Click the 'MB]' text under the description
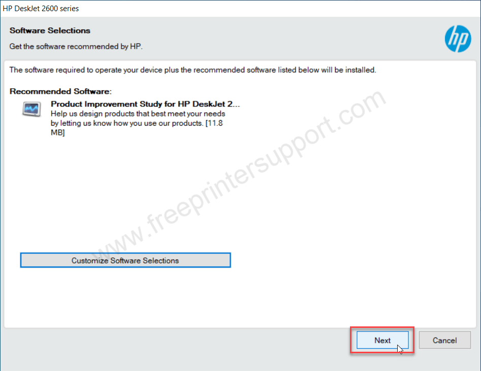This screenshot has width=481, height=371. [58, 133]
